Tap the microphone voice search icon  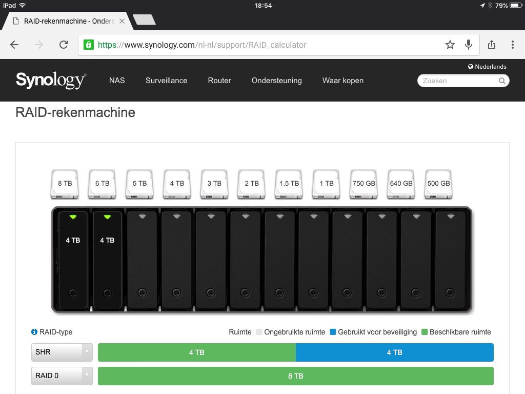point(469,45)
